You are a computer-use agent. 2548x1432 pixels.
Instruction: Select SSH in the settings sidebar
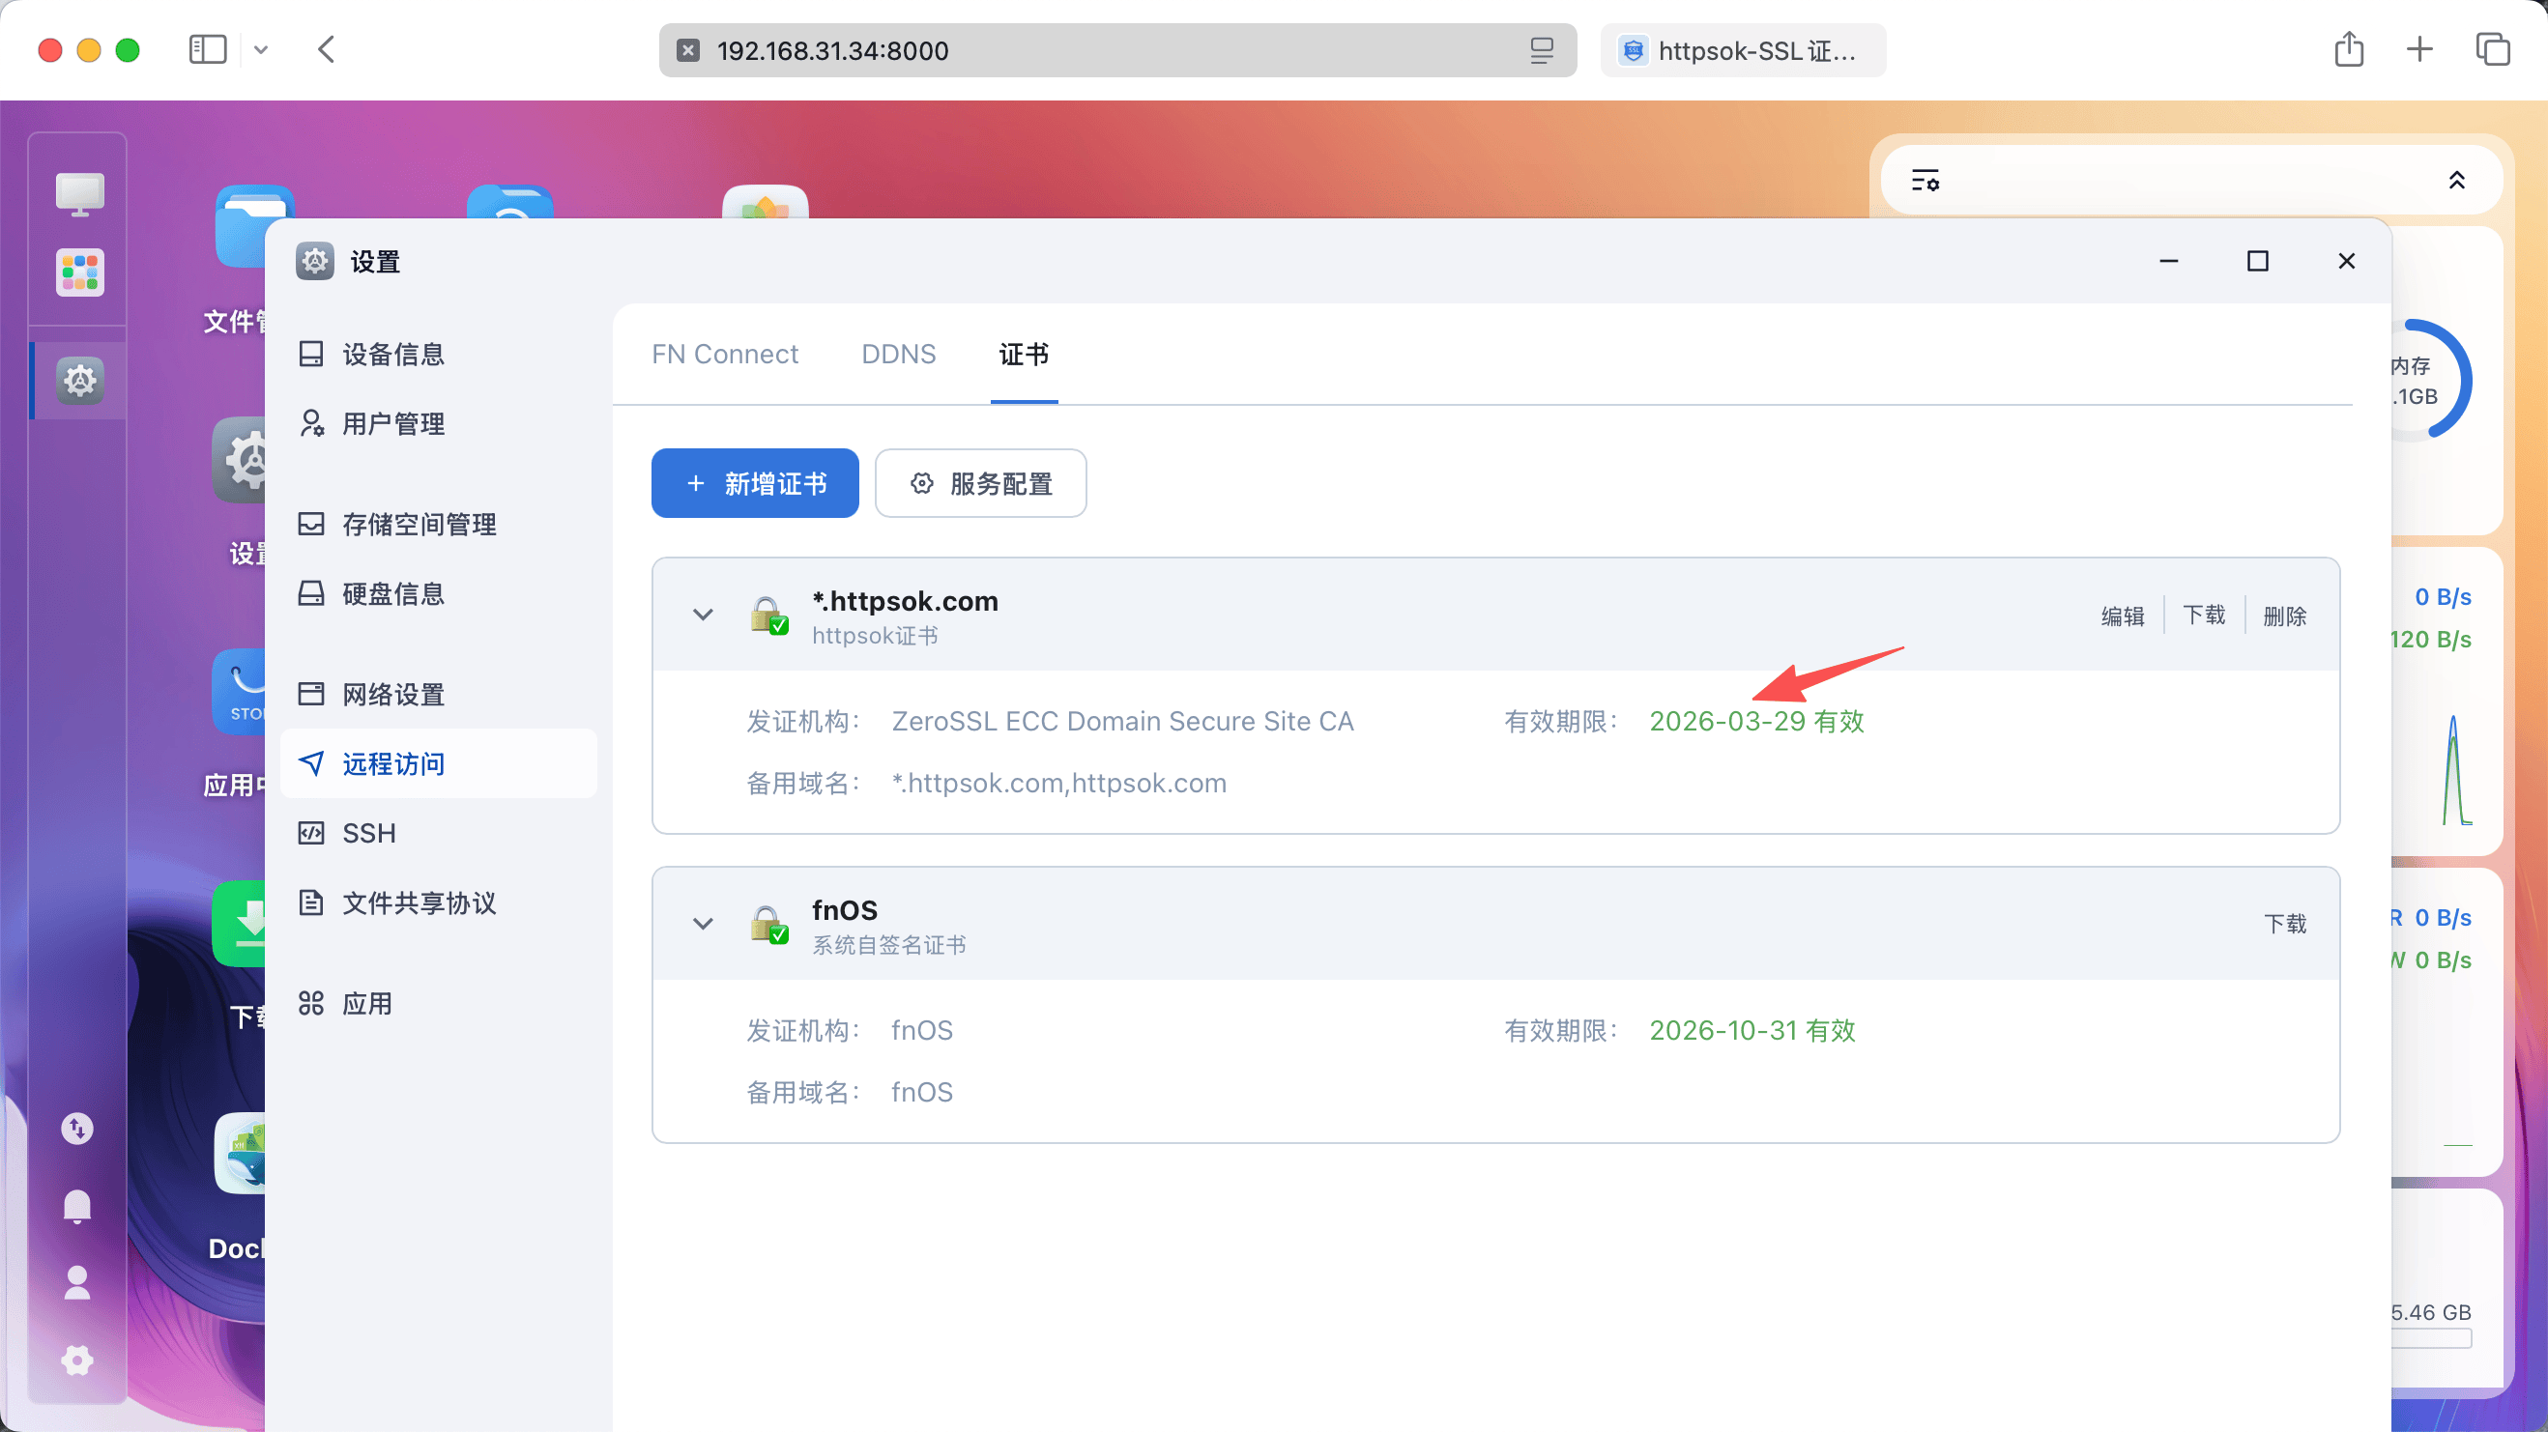click(369, 834)
